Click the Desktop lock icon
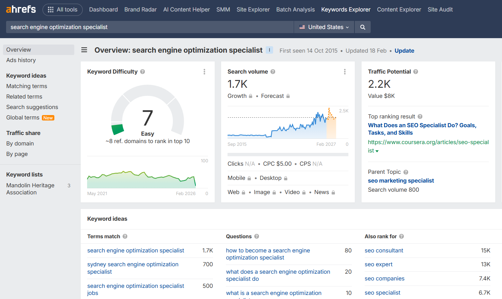This screenshot has height=299, width=502. (286, 178)
